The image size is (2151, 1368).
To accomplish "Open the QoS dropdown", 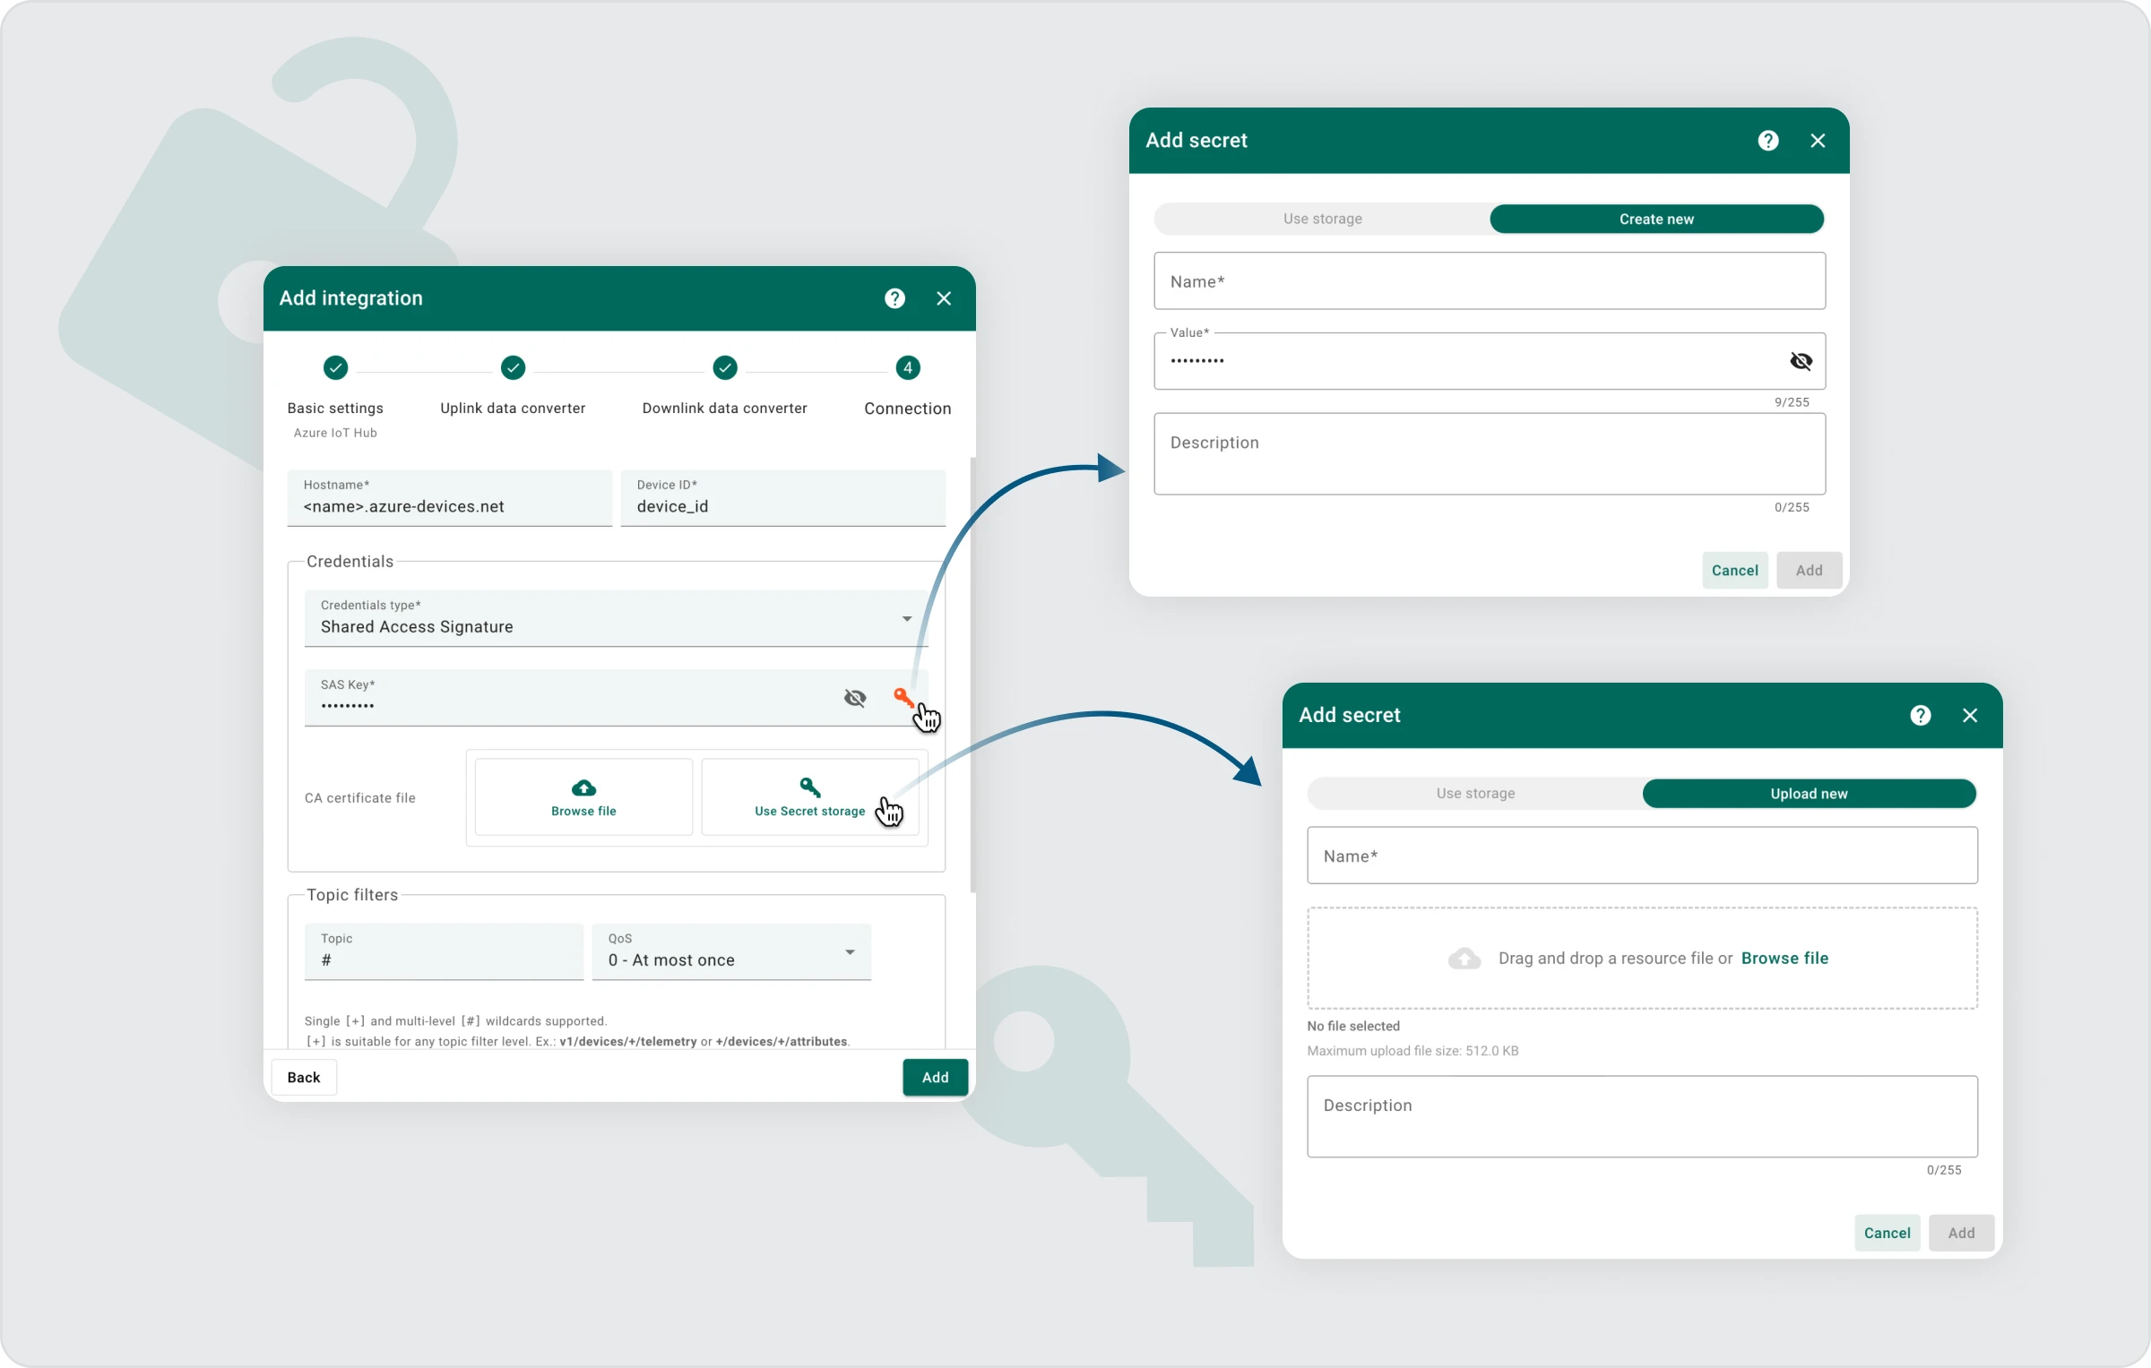I will coord(849,952).
